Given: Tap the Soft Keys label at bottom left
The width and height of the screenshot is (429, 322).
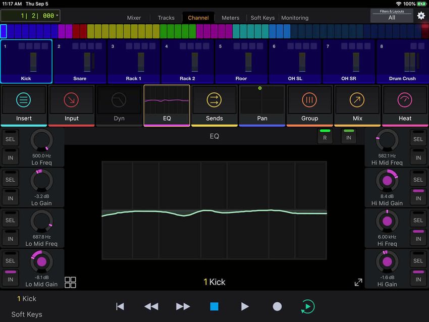Looking at the screenshot, I should 27,314.
